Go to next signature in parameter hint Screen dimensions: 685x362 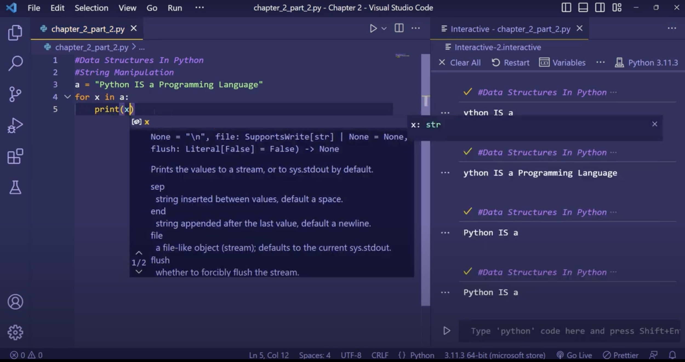[x=139, y=272]
